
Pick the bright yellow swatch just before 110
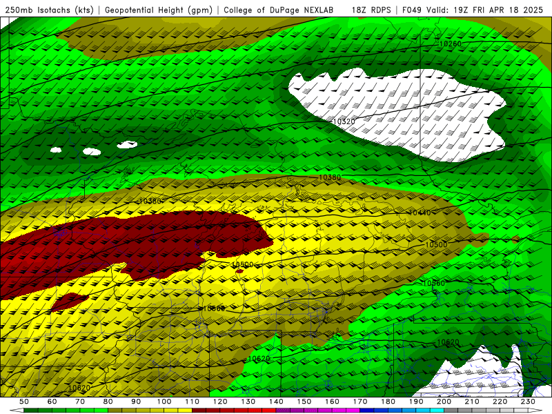pos(185,411)
